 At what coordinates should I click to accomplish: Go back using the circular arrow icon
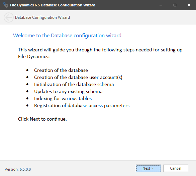(8, 17)
